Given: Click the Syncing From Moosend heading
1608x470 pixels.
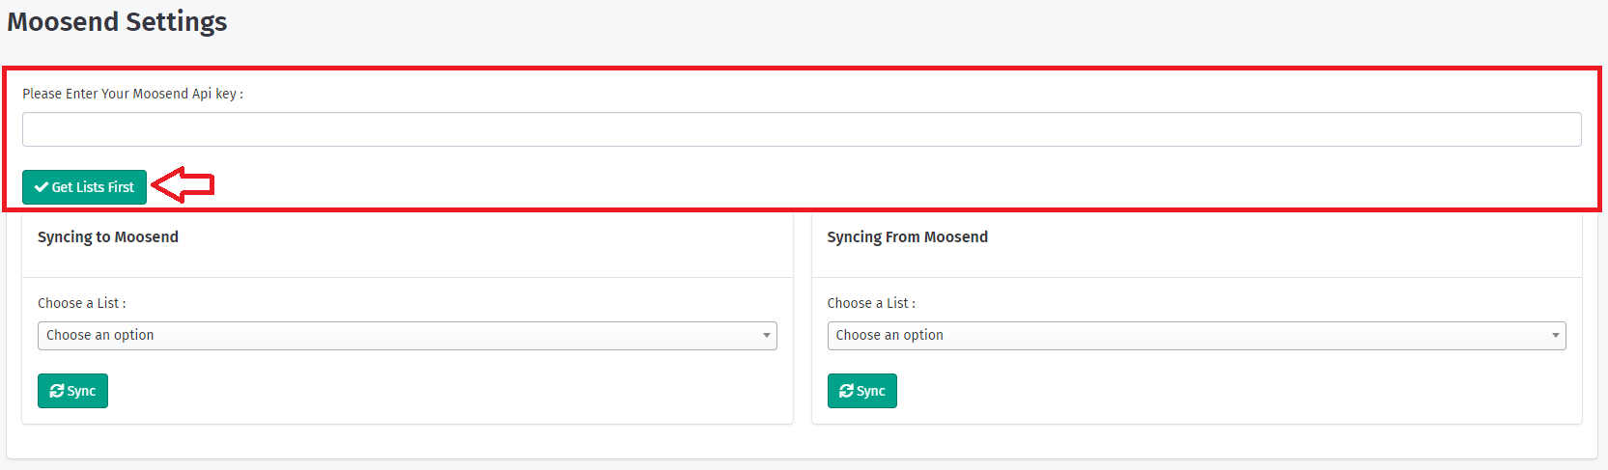Looking at the screenshot, I should point(907,237).
